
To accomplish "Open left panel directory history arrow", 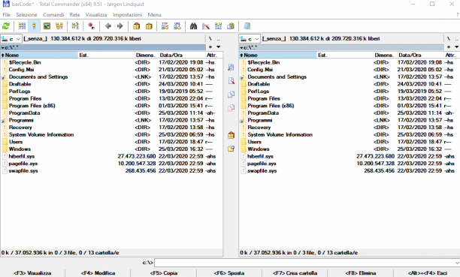I will [219, 47].
